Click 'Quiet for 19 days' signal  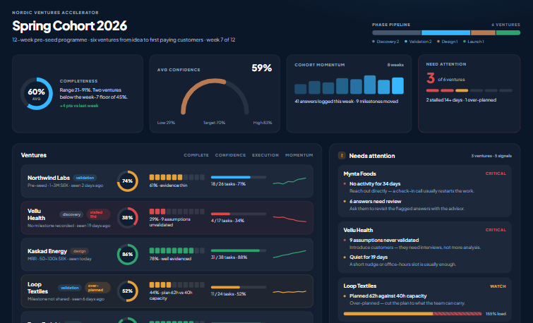[369, 257]
